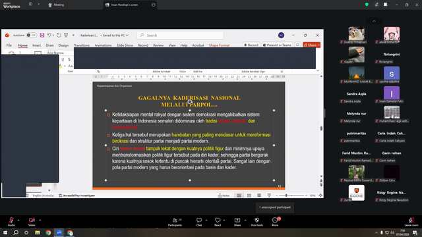Screen dimensions: 422x237
Task: Click the vertical scrollbar thumb of slide pane
Action: 321,128
